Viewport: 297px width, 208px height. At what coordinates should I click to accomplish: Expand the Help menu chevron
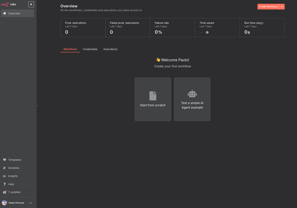click(29, 184)
